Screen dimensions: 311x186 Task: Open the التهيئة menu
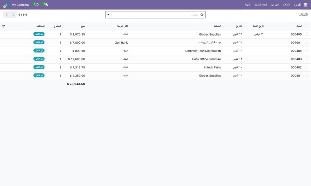coord(247,5)
